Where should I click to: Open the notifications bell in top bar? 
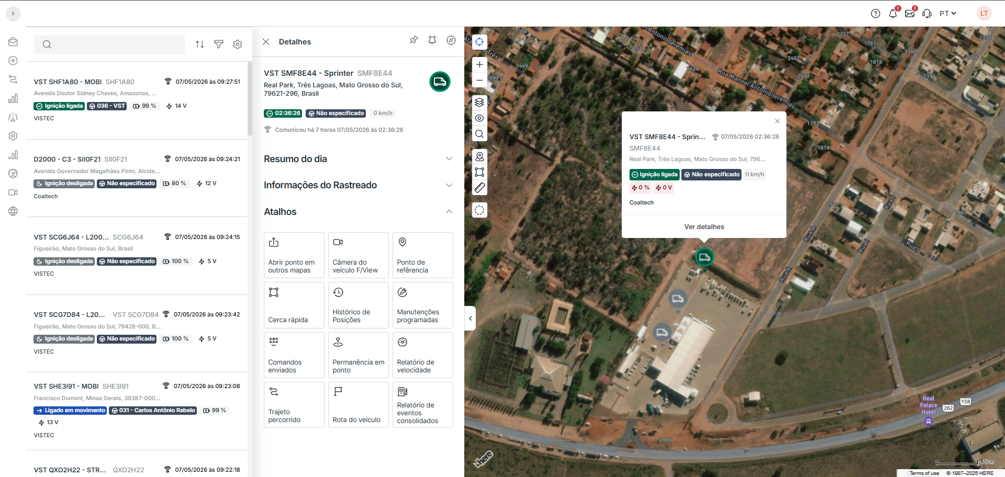coord(893,14)
